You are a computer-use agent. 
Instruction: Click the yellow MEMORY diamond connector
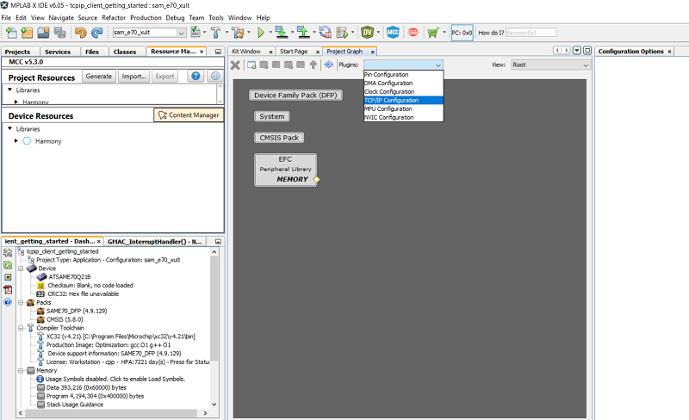coord(317,179)
